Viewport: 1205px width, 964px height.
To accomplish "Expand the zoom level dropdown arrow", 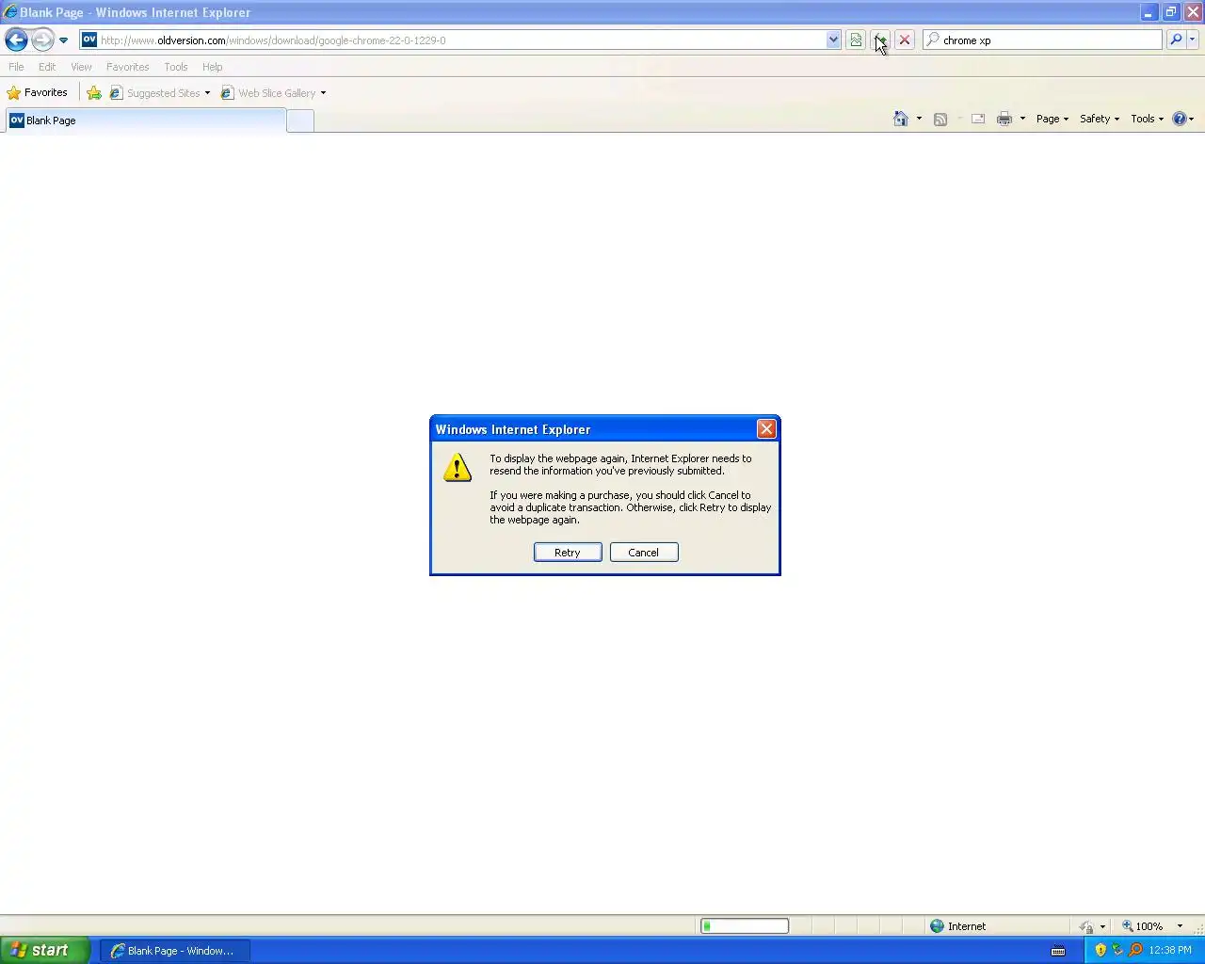I will pyautogui.click(x=1180, y=926).
